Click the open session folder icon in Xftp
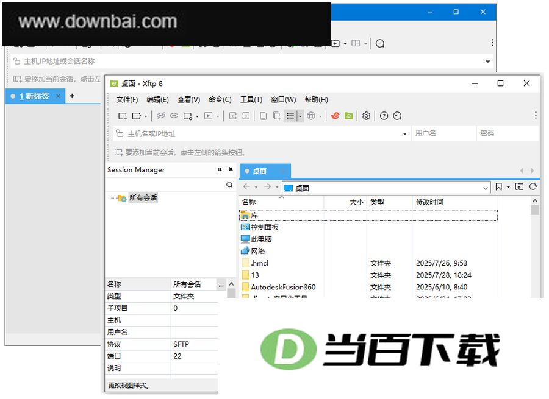 pyautogui.click(x=136, y=116)
